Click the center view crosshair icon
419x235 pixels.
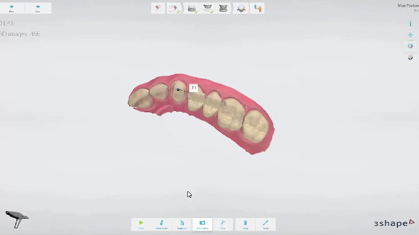pos(410,35)
